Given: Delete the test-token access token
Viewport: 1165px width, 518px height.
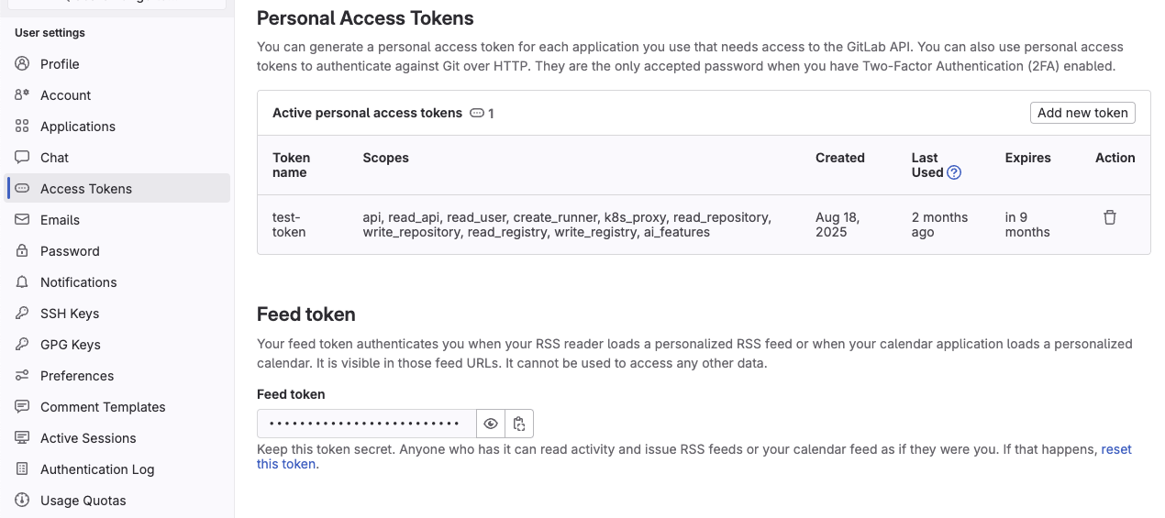Looking at the screenshot, I should pyautogui.click(x=1110, y=217).
